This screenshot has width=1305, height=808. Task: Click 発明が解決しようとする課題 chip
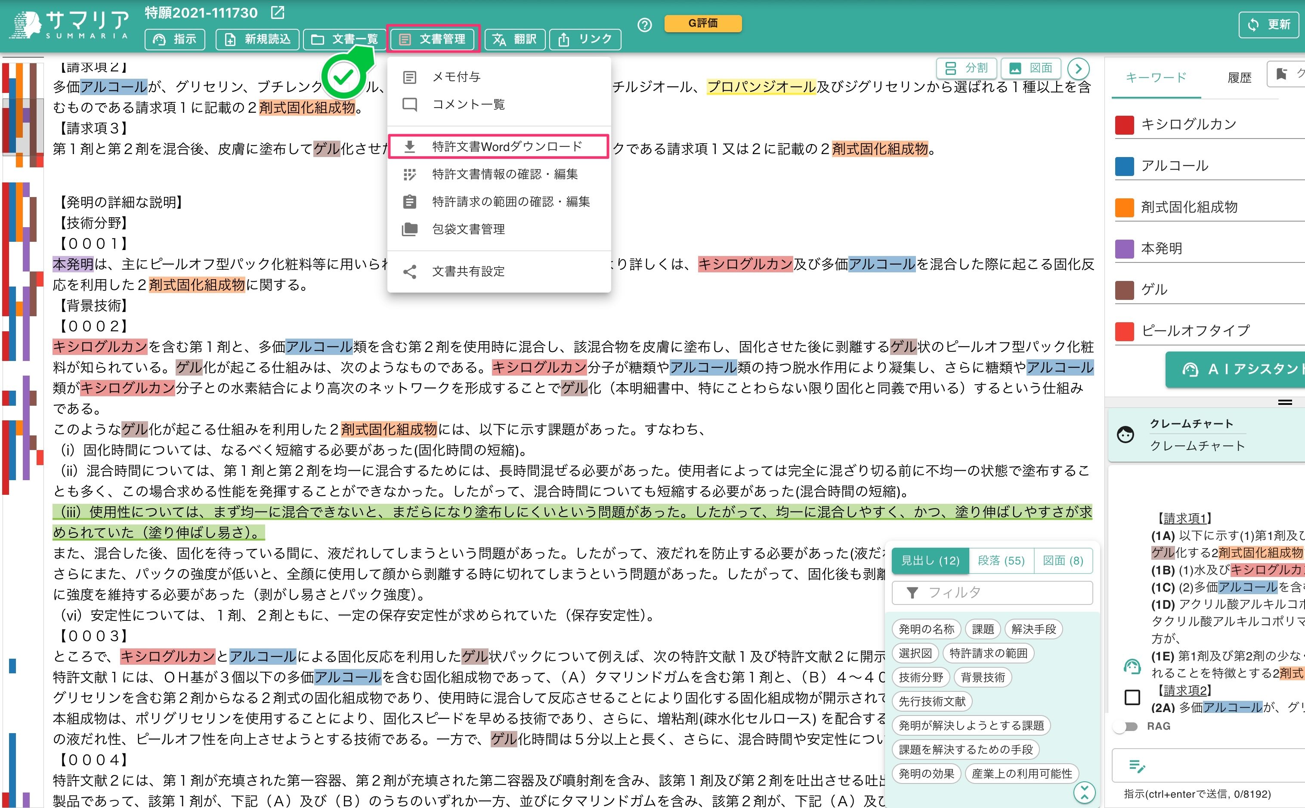tap(971, 726)
